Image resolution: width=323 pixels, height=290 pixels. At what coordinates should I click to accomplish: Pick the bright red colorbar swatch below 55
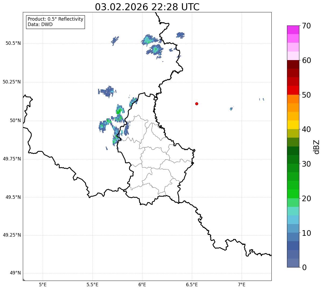tap(293, 90)
